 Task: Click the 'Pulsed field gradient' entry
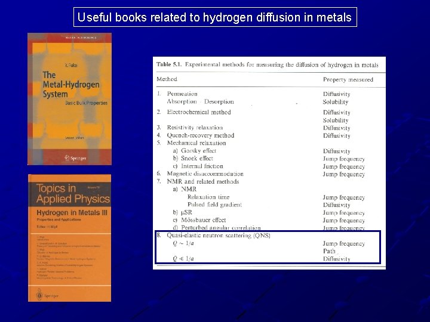pos(214,205)
